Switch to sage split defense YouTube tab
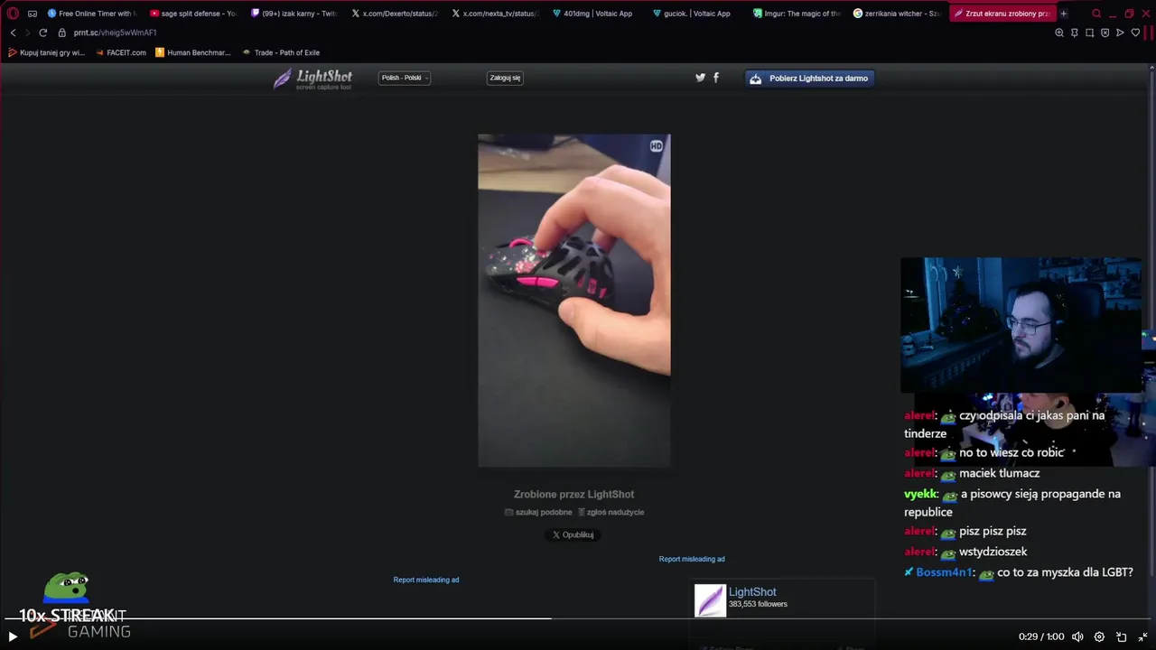Viewport: 1156px width, 650px height. (x=192, y=14)
